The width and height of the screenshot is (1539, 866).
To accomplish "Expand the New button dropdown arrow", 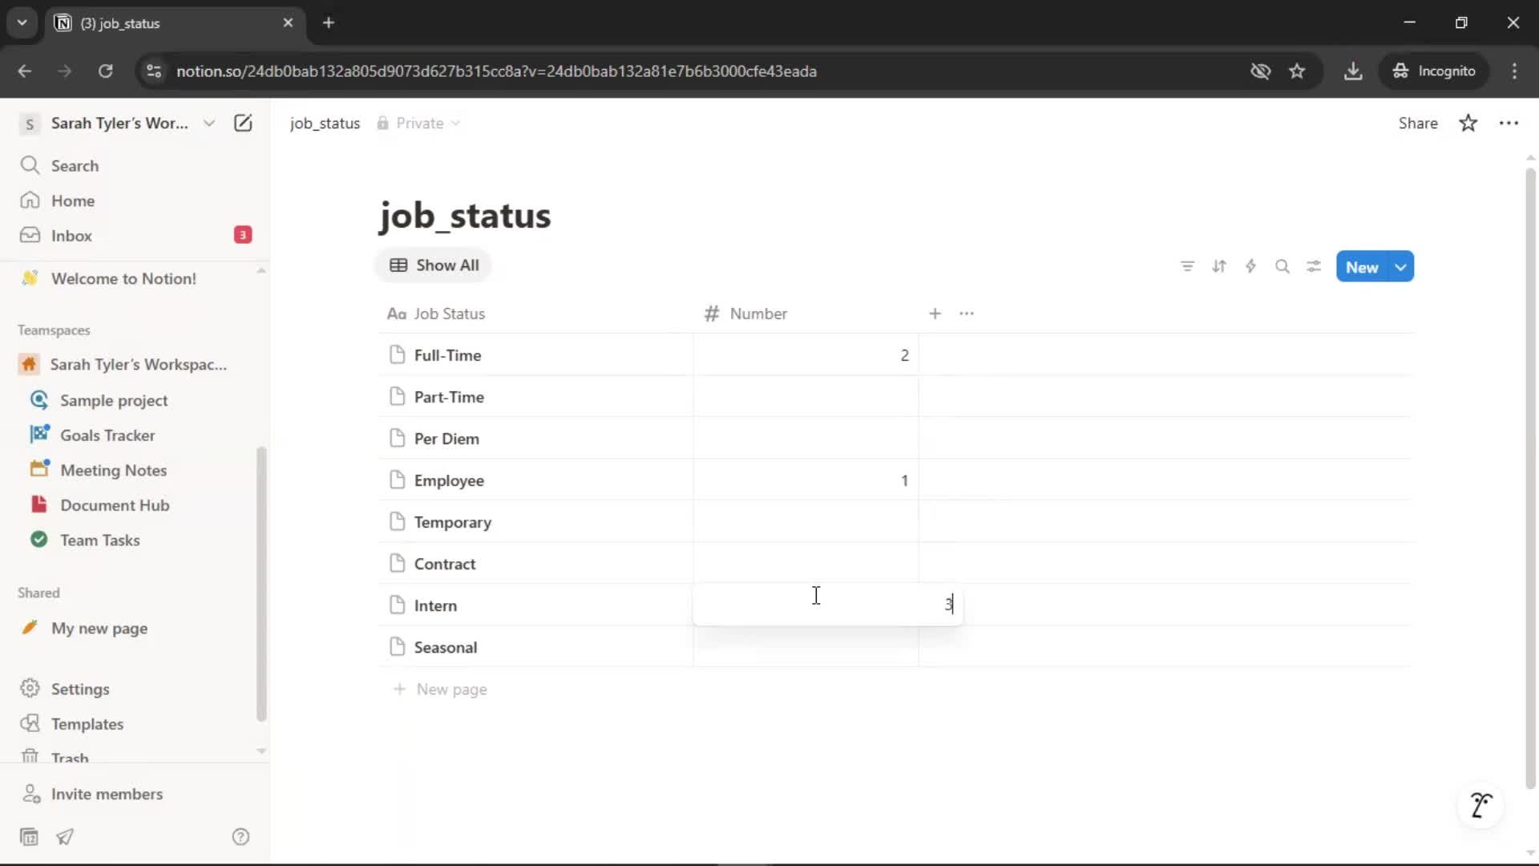I will pos(1400,267).
